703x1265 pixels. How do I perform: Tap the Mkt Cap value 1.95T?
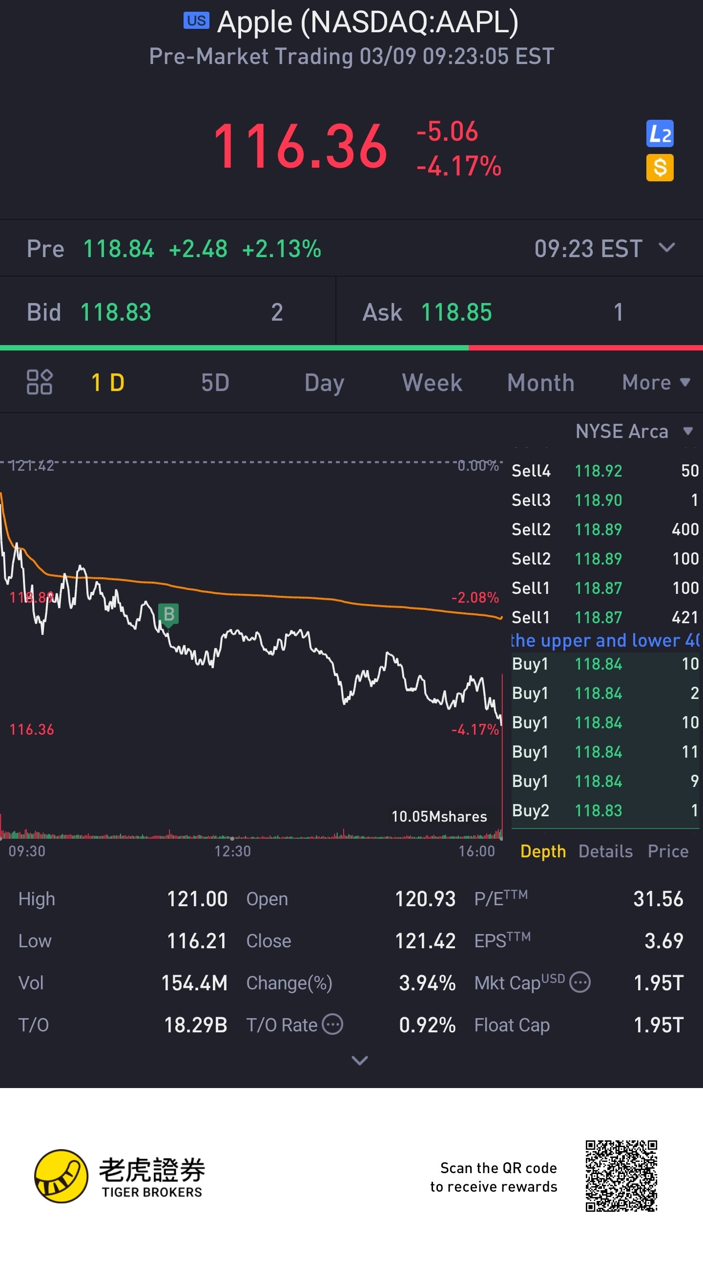[x=659, y=983]
